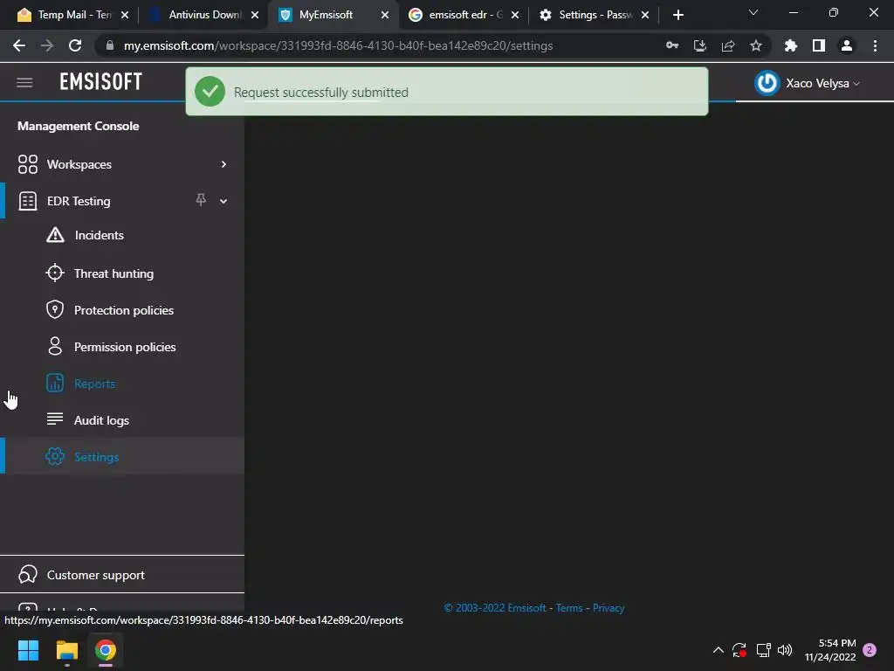894x671 pixels.
Task: Switch to the Settings - Passwords tab
Action: click(592, 15)
